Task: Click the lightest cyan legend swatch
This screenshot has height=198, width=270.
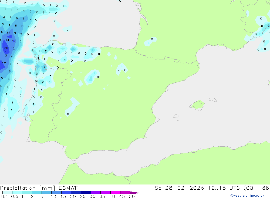Action: click(x=7, y=193)
